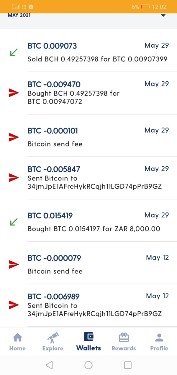Open the Home tab icon
The image size is (177, 375).
pyautogui.click(x=18, y=337)
